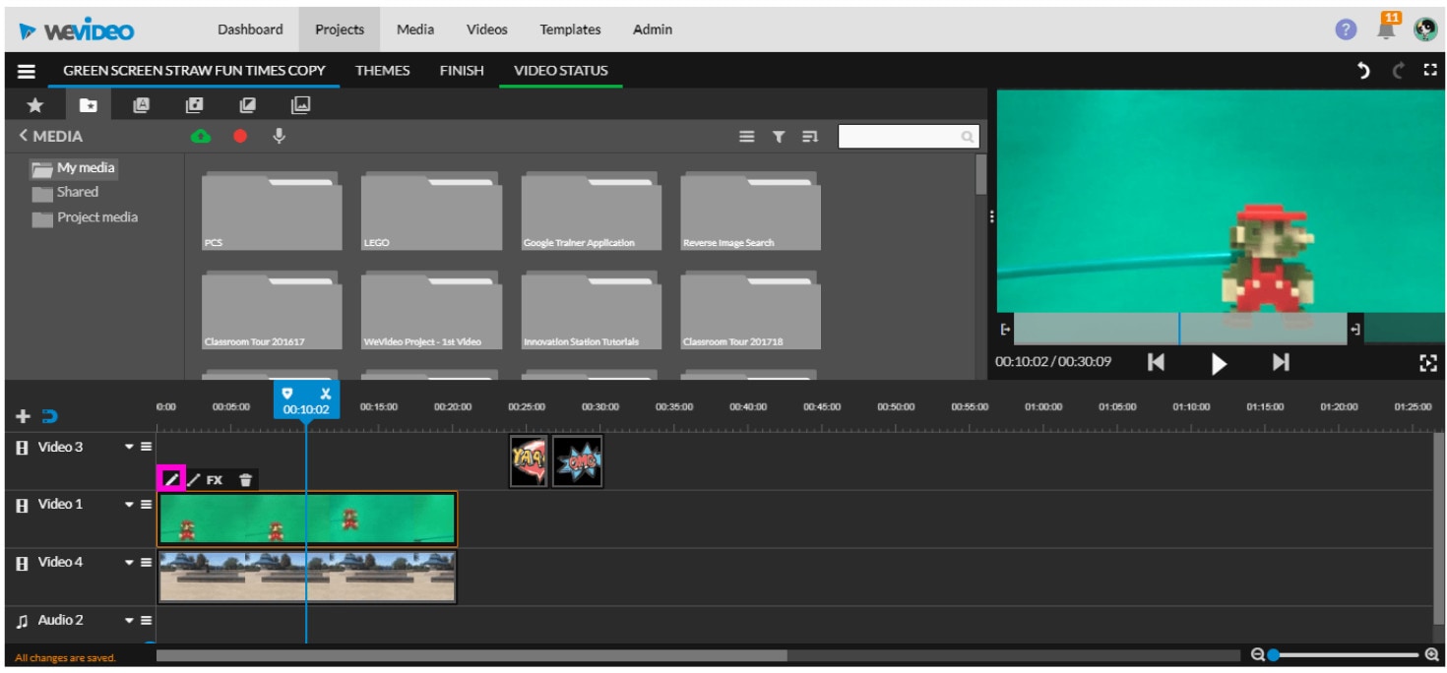Image resolution: width=1447 pixels, height=673 pixels.
Task: Open the Favorites star tab
Action: [x=34, y=105]
